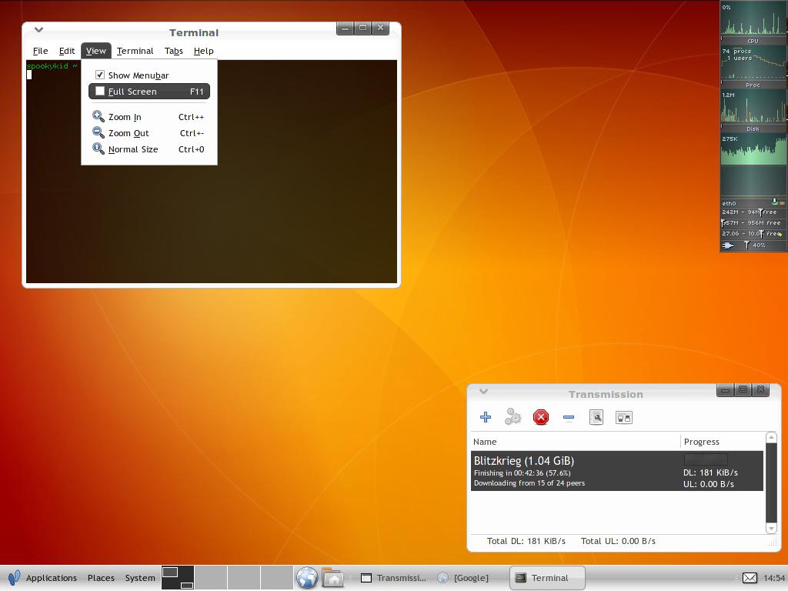
Task: Toggle the Show Menubar checkbox
Action: 100,75
